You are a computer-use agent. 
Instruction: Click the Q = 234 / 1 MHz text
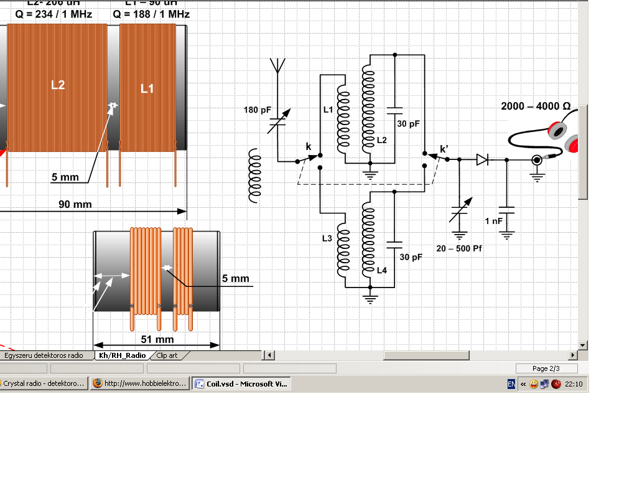click(53, 14)
